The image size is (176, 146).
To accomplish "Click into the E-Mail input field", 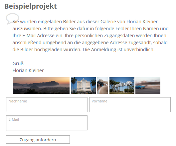I will (47, 123).
